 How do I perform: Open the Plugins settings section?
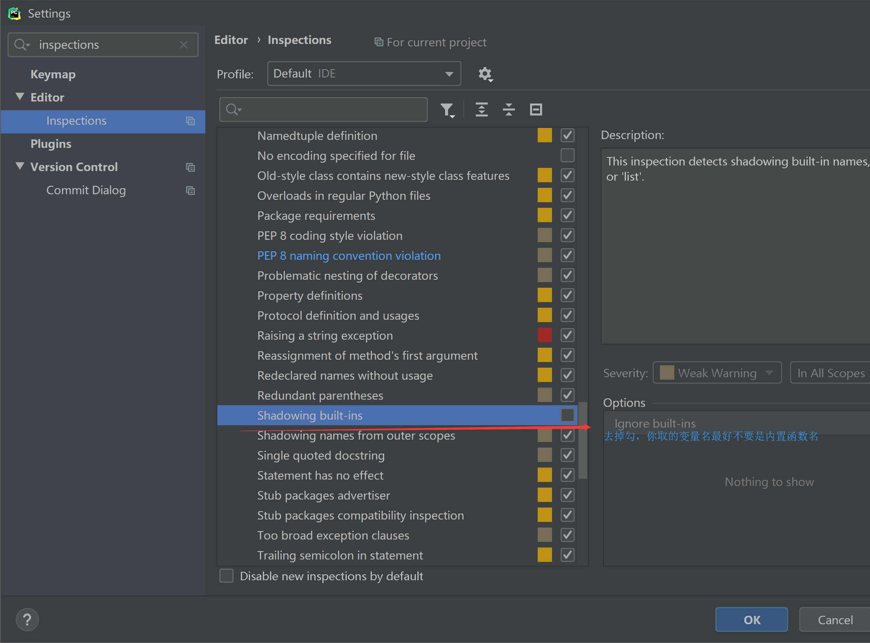click(x=51, y=143)
